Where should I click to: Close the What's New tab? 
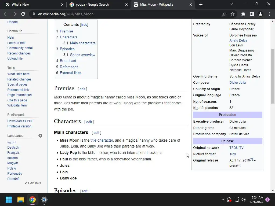click(62, 5)
